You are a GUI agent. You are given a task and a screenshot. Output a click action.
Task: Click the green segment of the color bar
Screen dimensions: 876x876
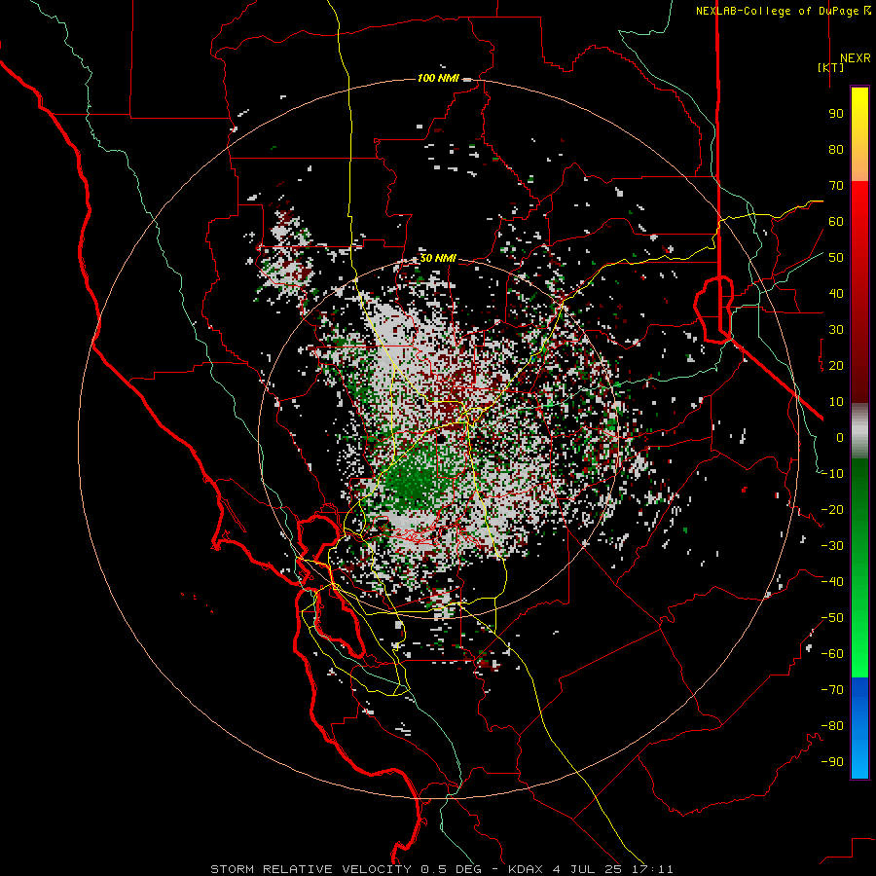[x=859, y=568]
